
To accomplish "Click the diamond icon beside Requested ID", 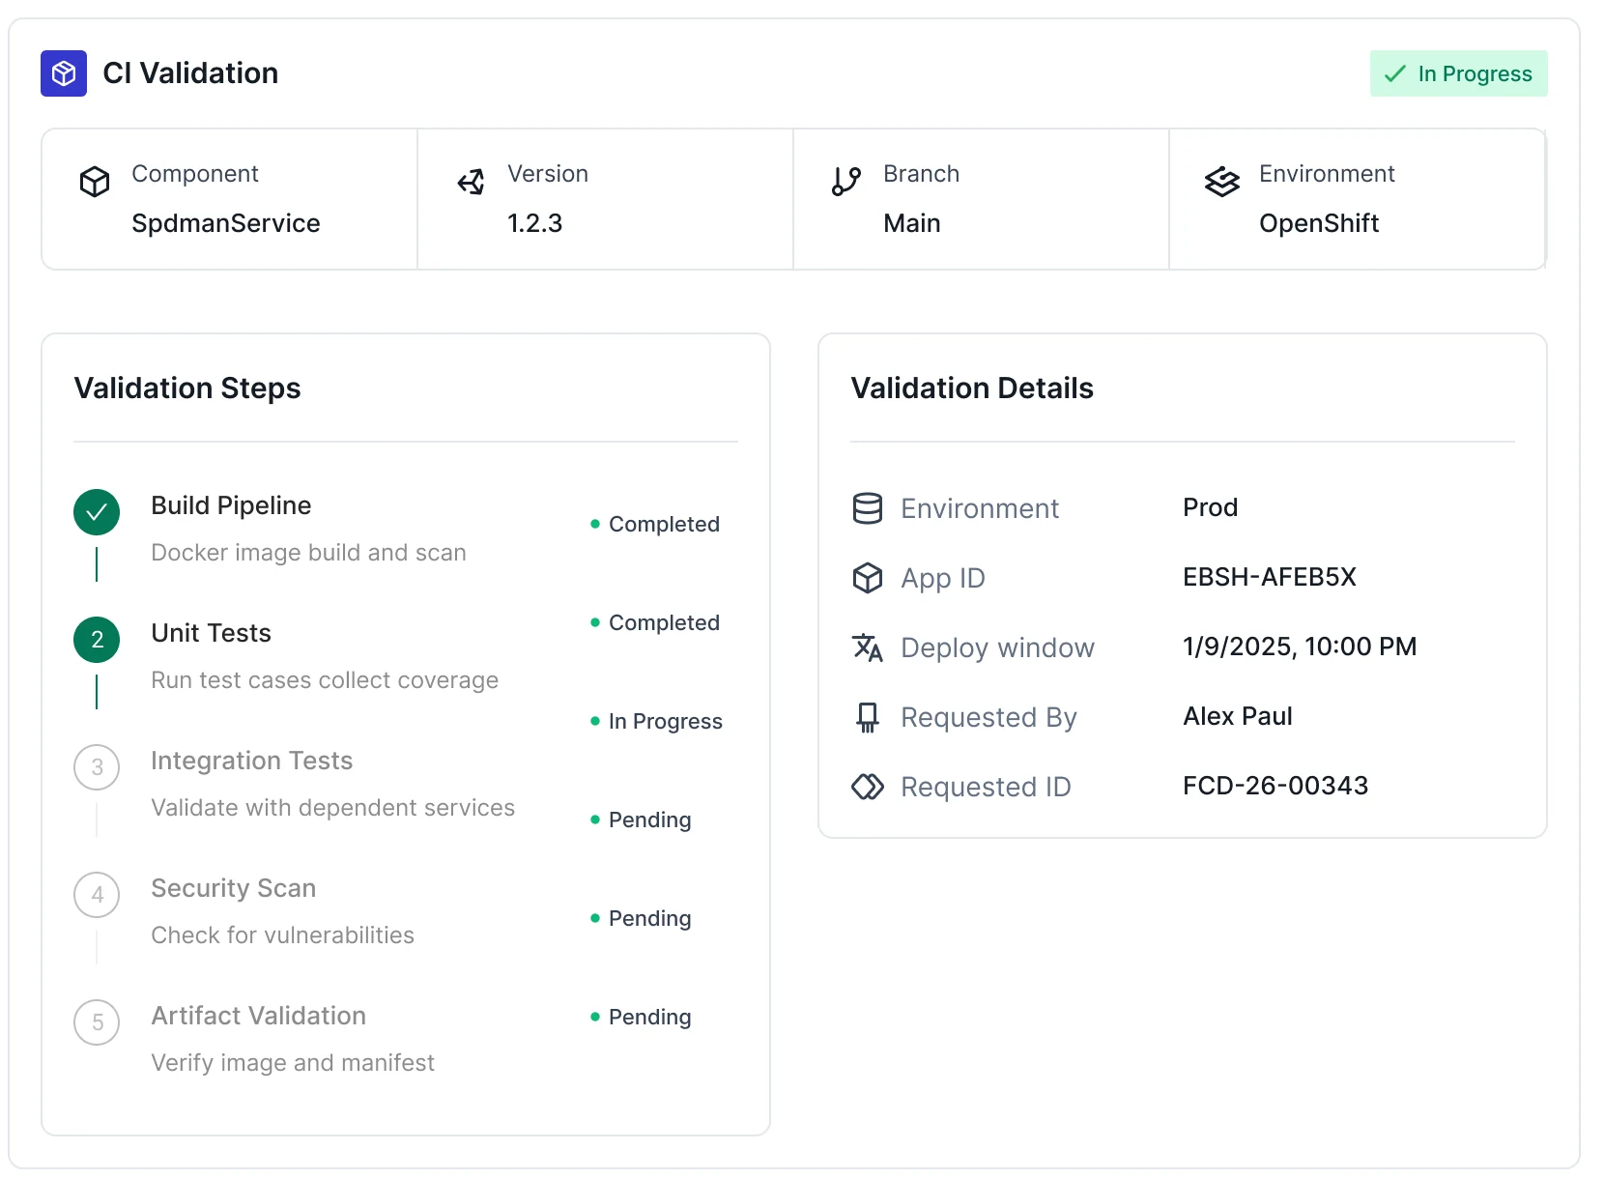I will point(868,787).
